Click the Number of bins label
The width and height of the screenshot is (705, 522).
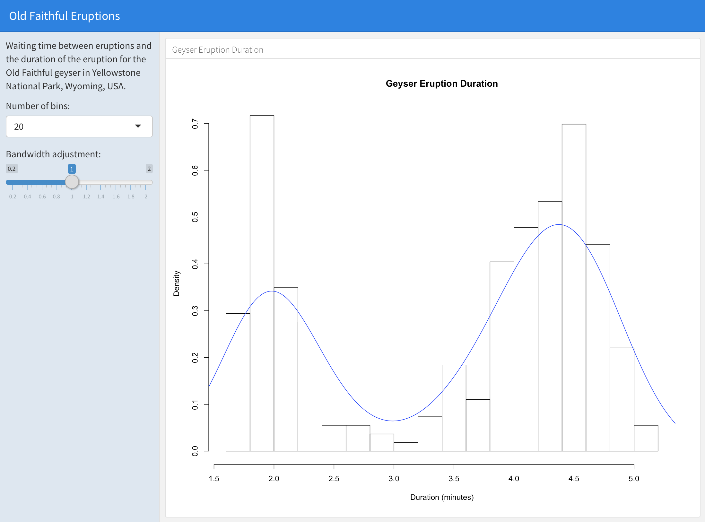point(38,106)
